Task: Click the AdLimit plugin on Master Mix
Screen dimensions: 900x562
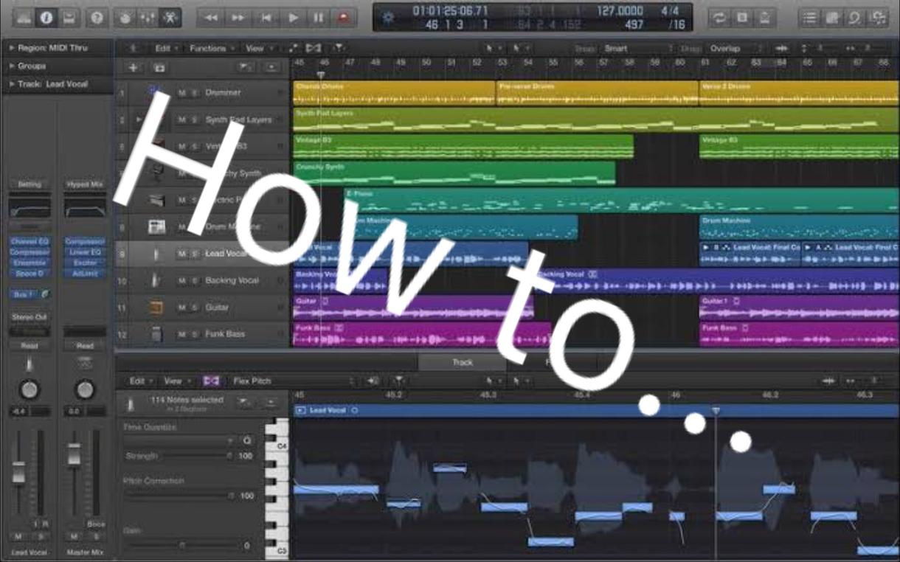Action: pyautogui.click(x=85, y=274)
